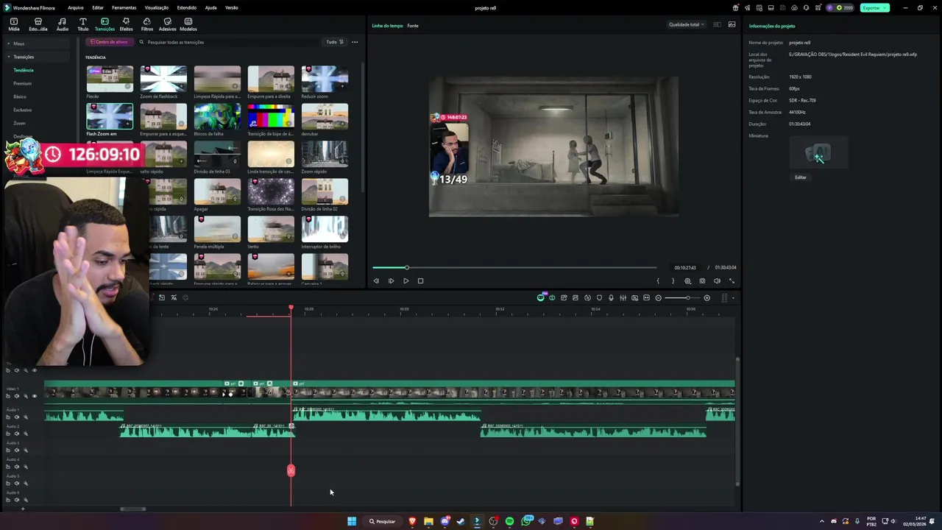Click the voiceover microphone icon

611,297
